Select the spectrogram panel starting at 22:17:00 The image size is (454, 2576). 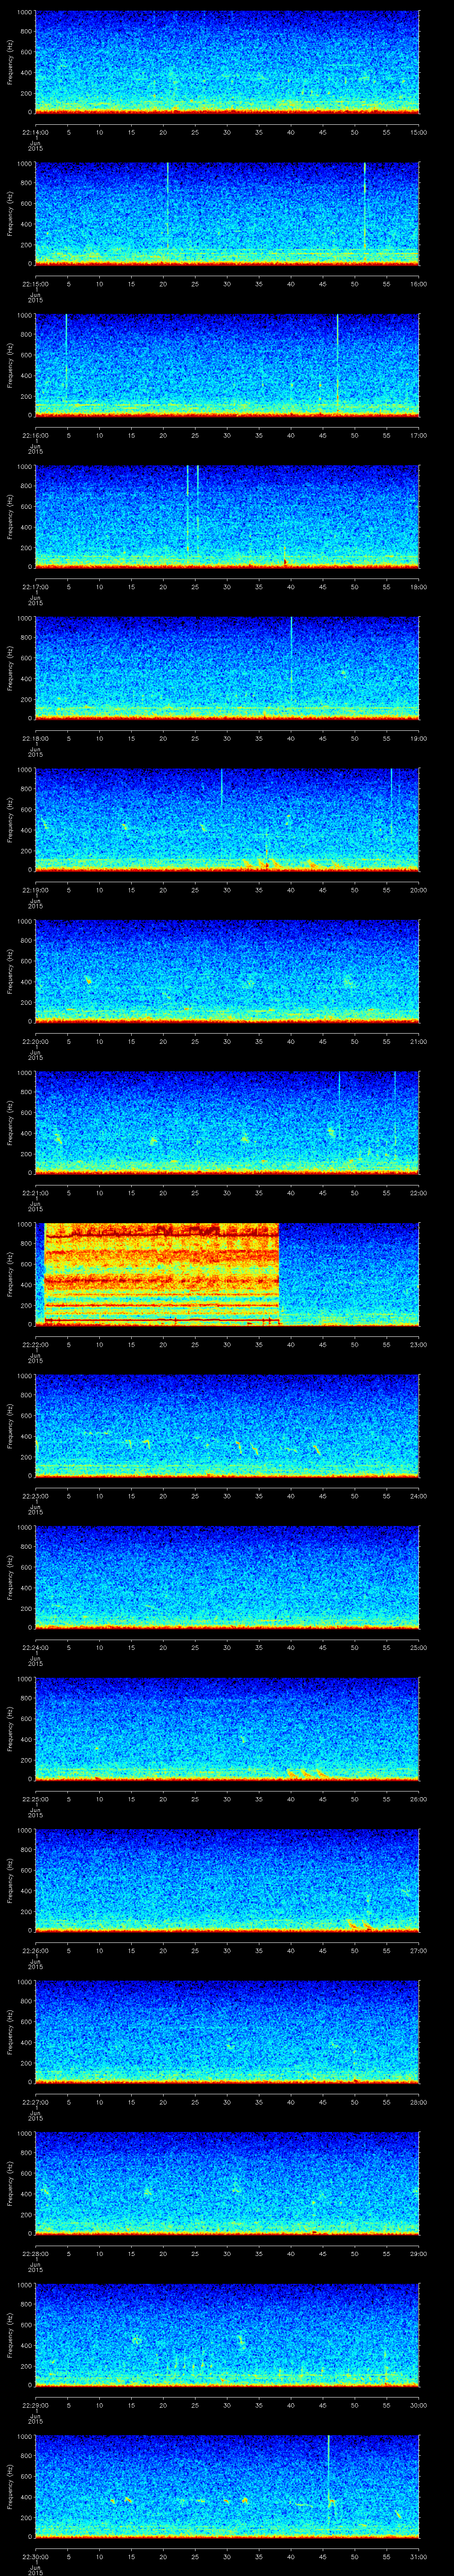click(x=227, y=516)
